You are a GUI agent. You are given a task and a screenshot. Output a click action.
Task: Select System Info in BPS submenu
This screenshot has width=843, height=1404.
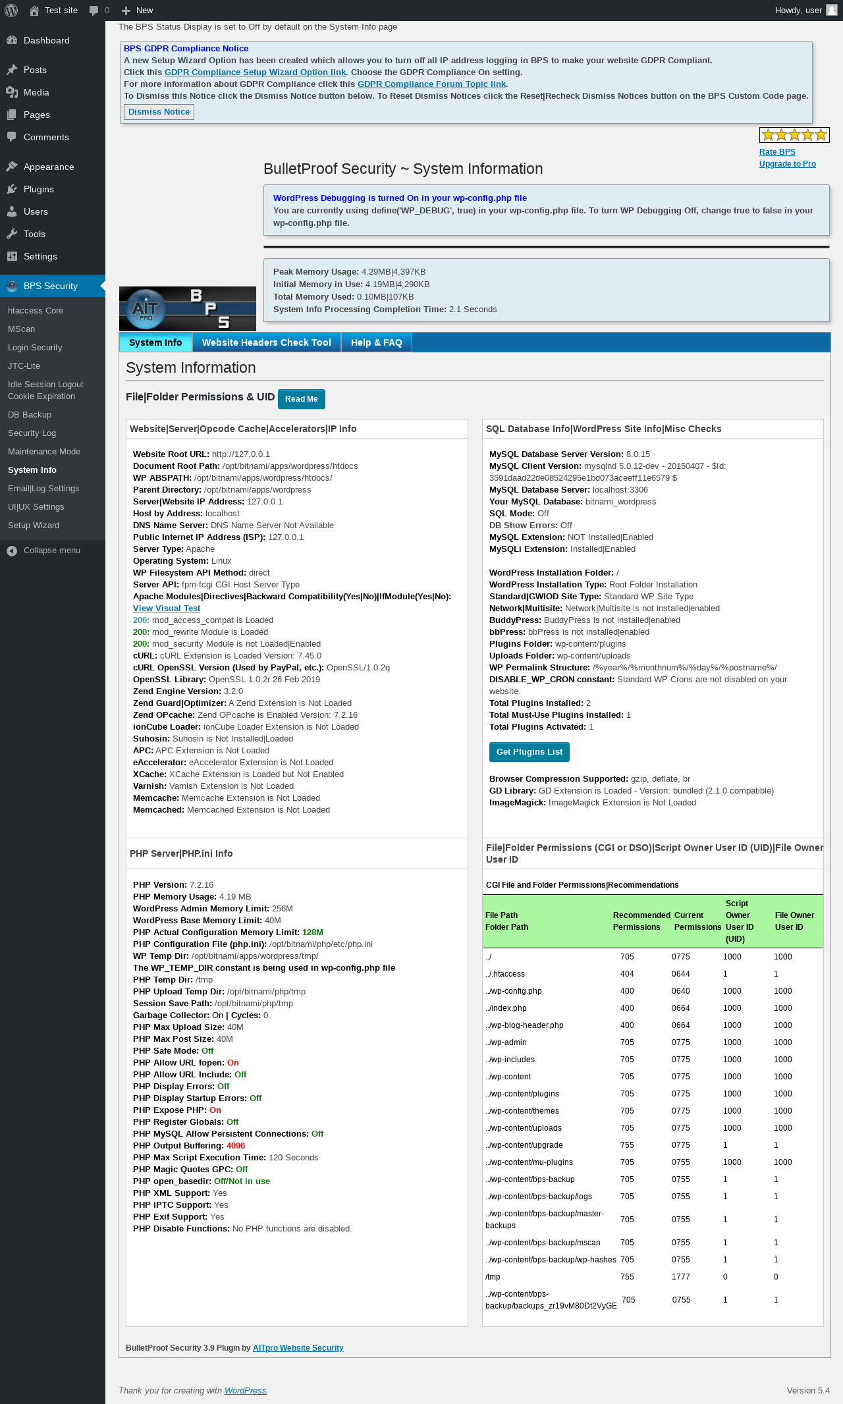pos(32,470)
